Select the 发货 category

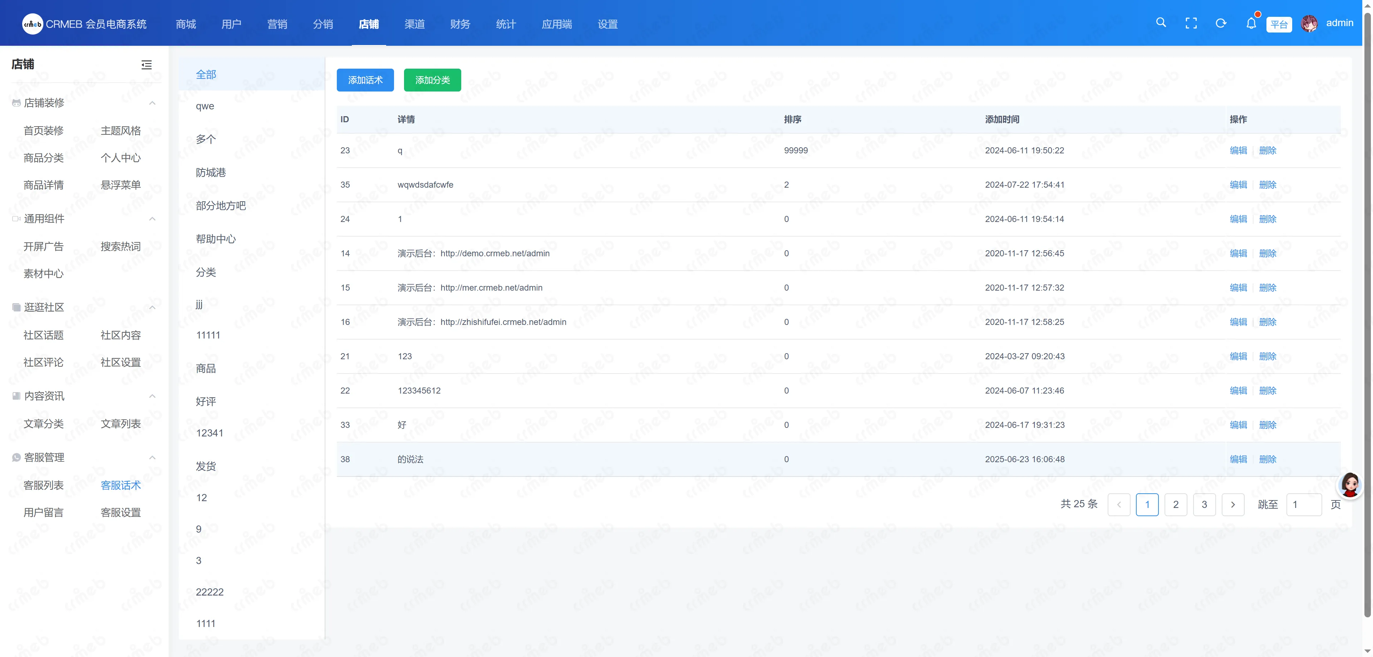(252, 467)
